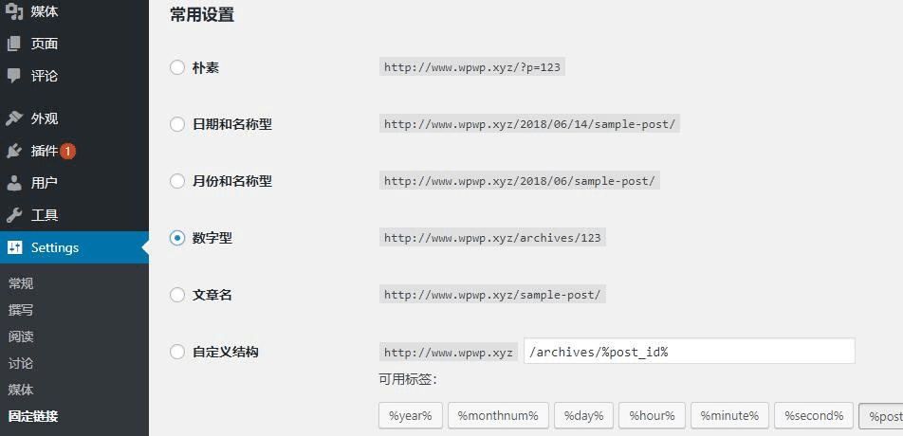Click the Settings sliders icon
The image size is (903, 436).
14,247
